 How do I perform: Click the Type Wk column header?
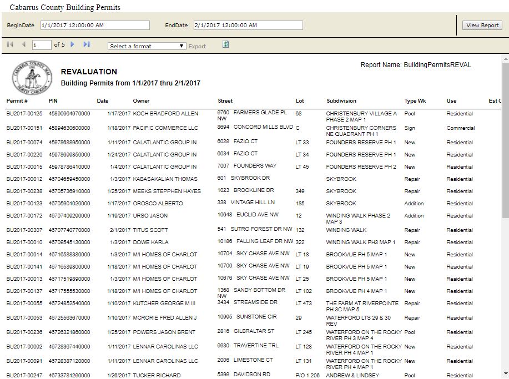coord(415,101)
